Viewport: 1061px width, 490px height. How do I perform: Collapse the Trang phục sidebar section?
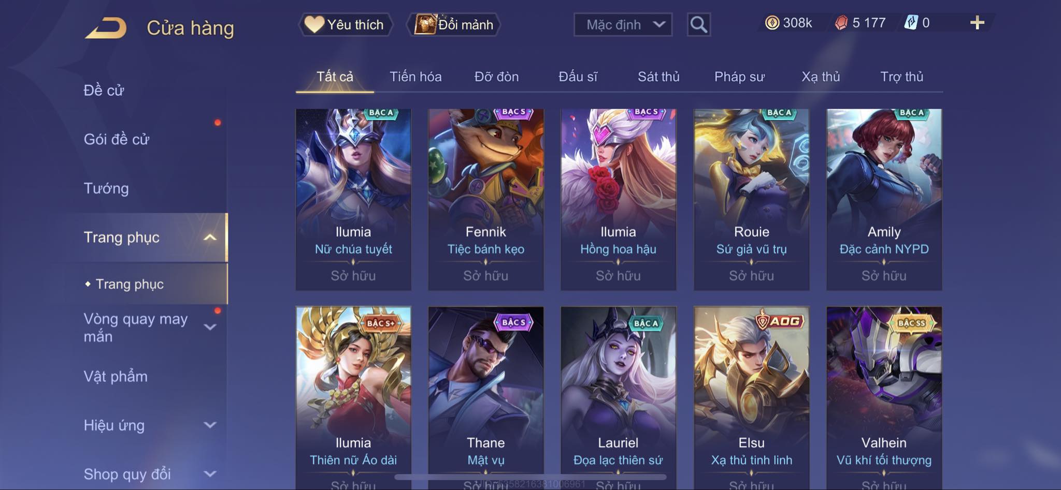click(210, 237)
